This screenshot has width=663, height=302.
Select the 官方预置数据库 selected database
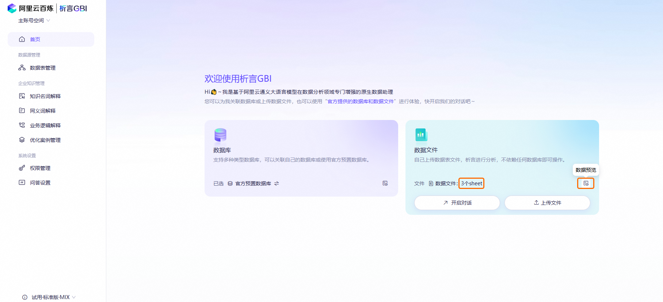(x=253, y=183)
